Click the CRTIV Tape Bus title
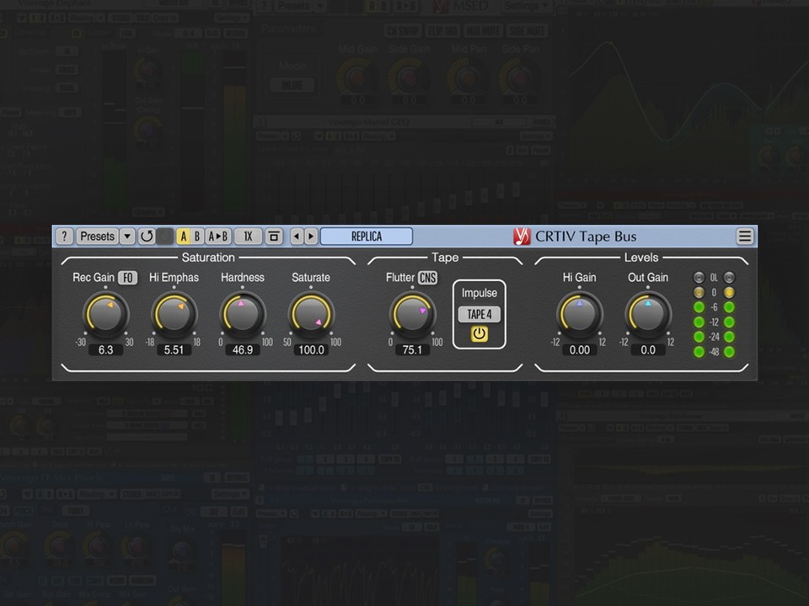Viewport: 809px width, 606px height. coord(586,237)
